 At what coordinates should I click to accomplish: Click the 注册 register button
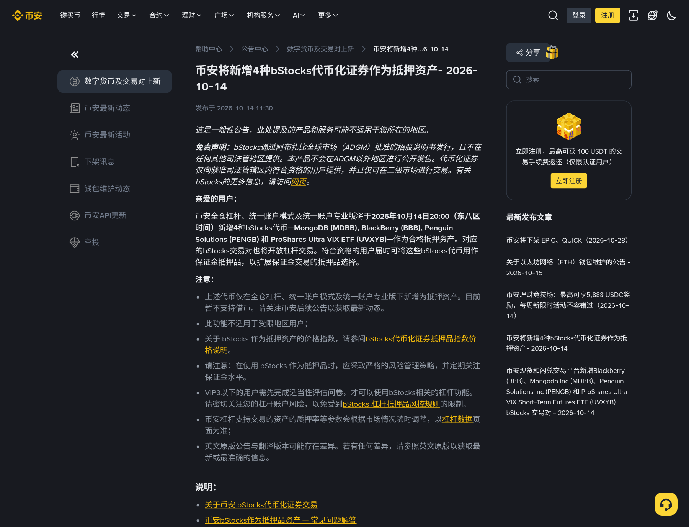[607, 15]
